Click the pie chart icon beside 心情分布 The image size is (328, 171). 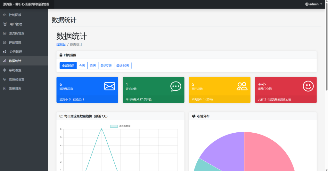click(x=194, y=116)
